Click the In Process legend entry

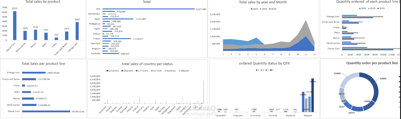click(142, 71)
